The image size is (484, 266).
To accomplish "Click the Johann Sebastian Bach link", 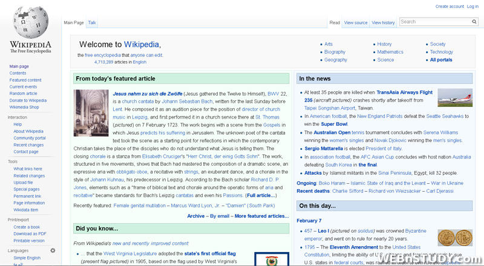I will [187, 101].
